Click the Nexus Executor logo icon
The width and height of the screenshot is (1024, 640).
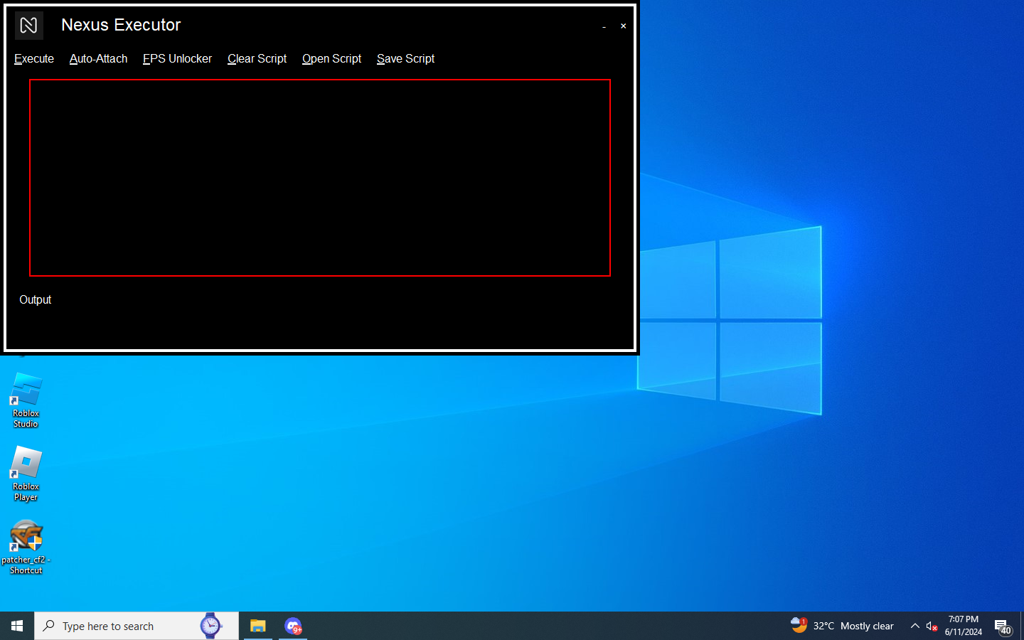click(x=29, y=26)
